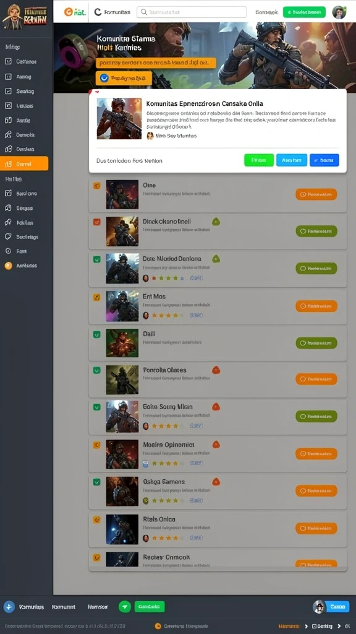Click the green badge next to Dote Nlioriod Denlona
The image size is (356, 634).
pyautogui.click(x=216, y=258)
